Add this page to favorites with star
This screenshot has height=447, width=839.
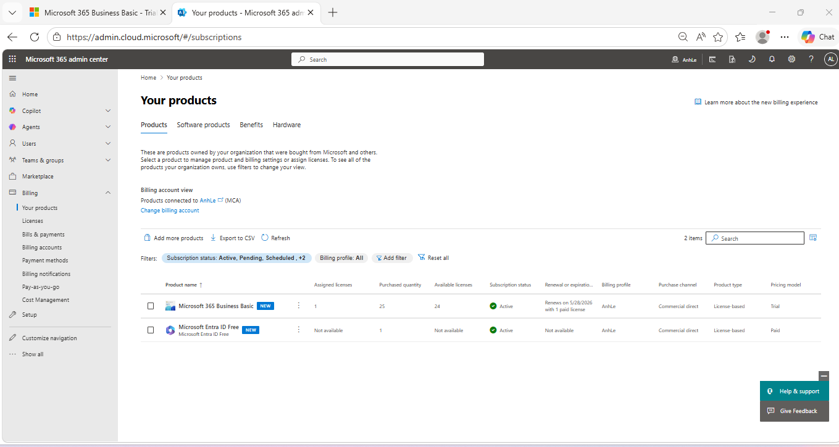coord(718,37)
